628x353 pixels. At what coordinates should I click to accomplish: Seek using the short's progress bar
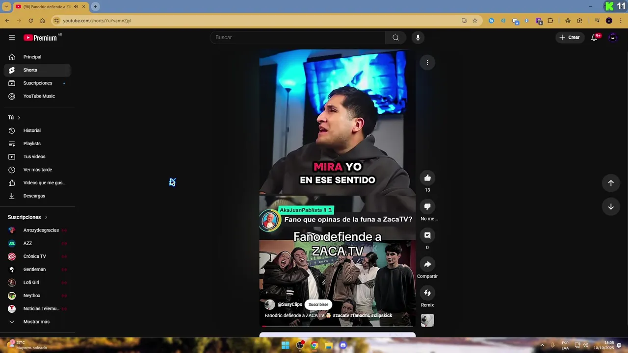pyautogui.click(x=338, y=326)
